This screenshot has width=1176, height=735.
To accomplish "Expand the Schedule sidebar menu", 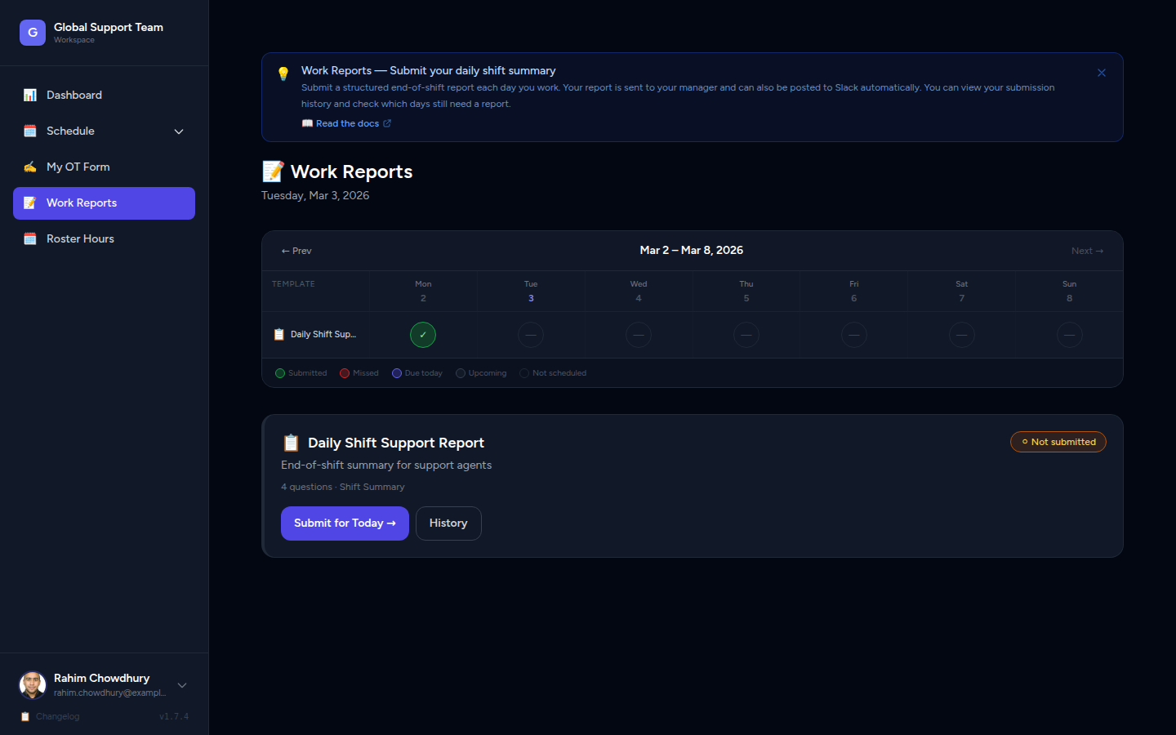I will 179,131.
